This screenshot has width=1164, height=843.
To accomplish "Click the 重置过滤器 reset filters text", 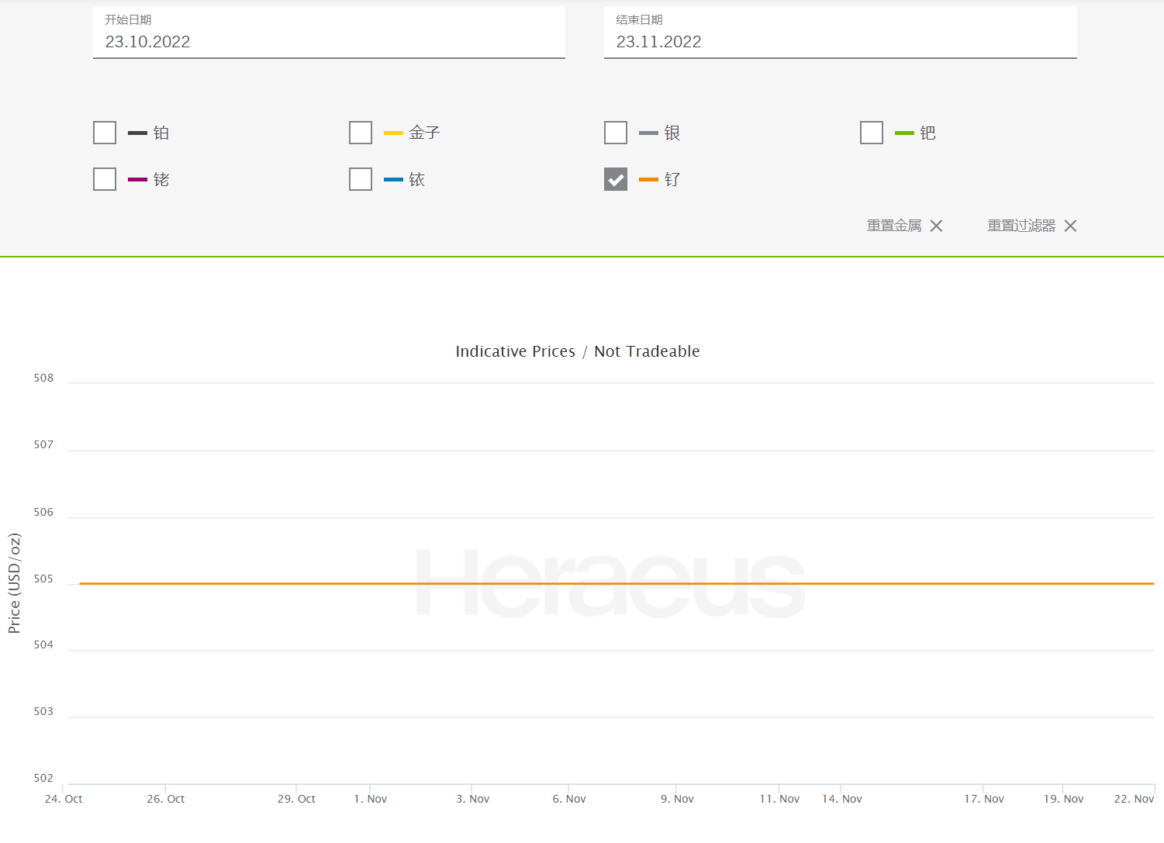I will (x=1021, y=226).
